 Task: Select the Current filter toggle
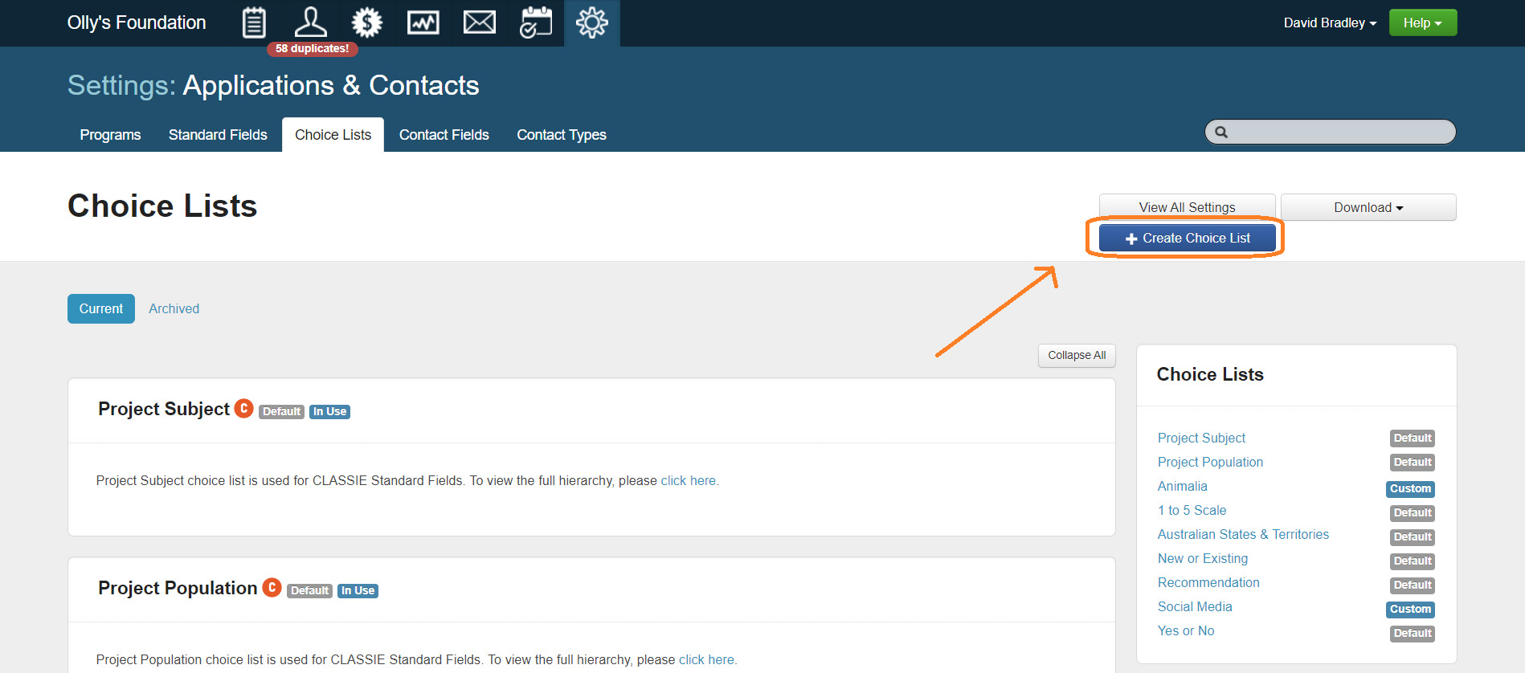tap(101, 309)
